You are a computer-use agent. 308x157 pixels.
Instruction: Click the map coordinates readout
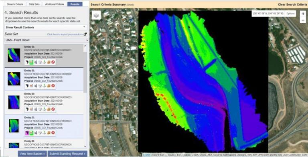(268, 14)
